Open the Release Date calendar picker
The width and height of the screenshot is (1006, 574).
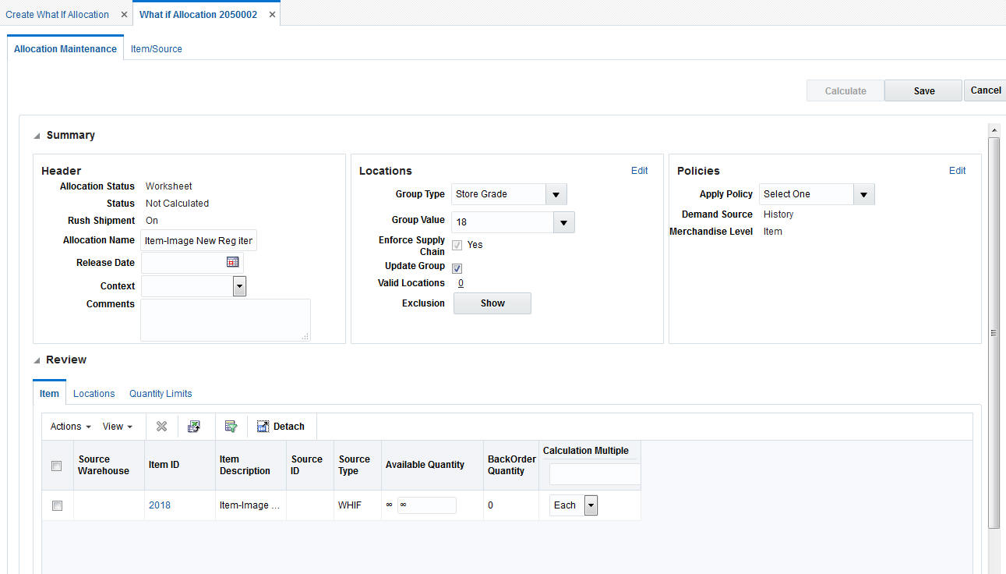tap(231, 262)
